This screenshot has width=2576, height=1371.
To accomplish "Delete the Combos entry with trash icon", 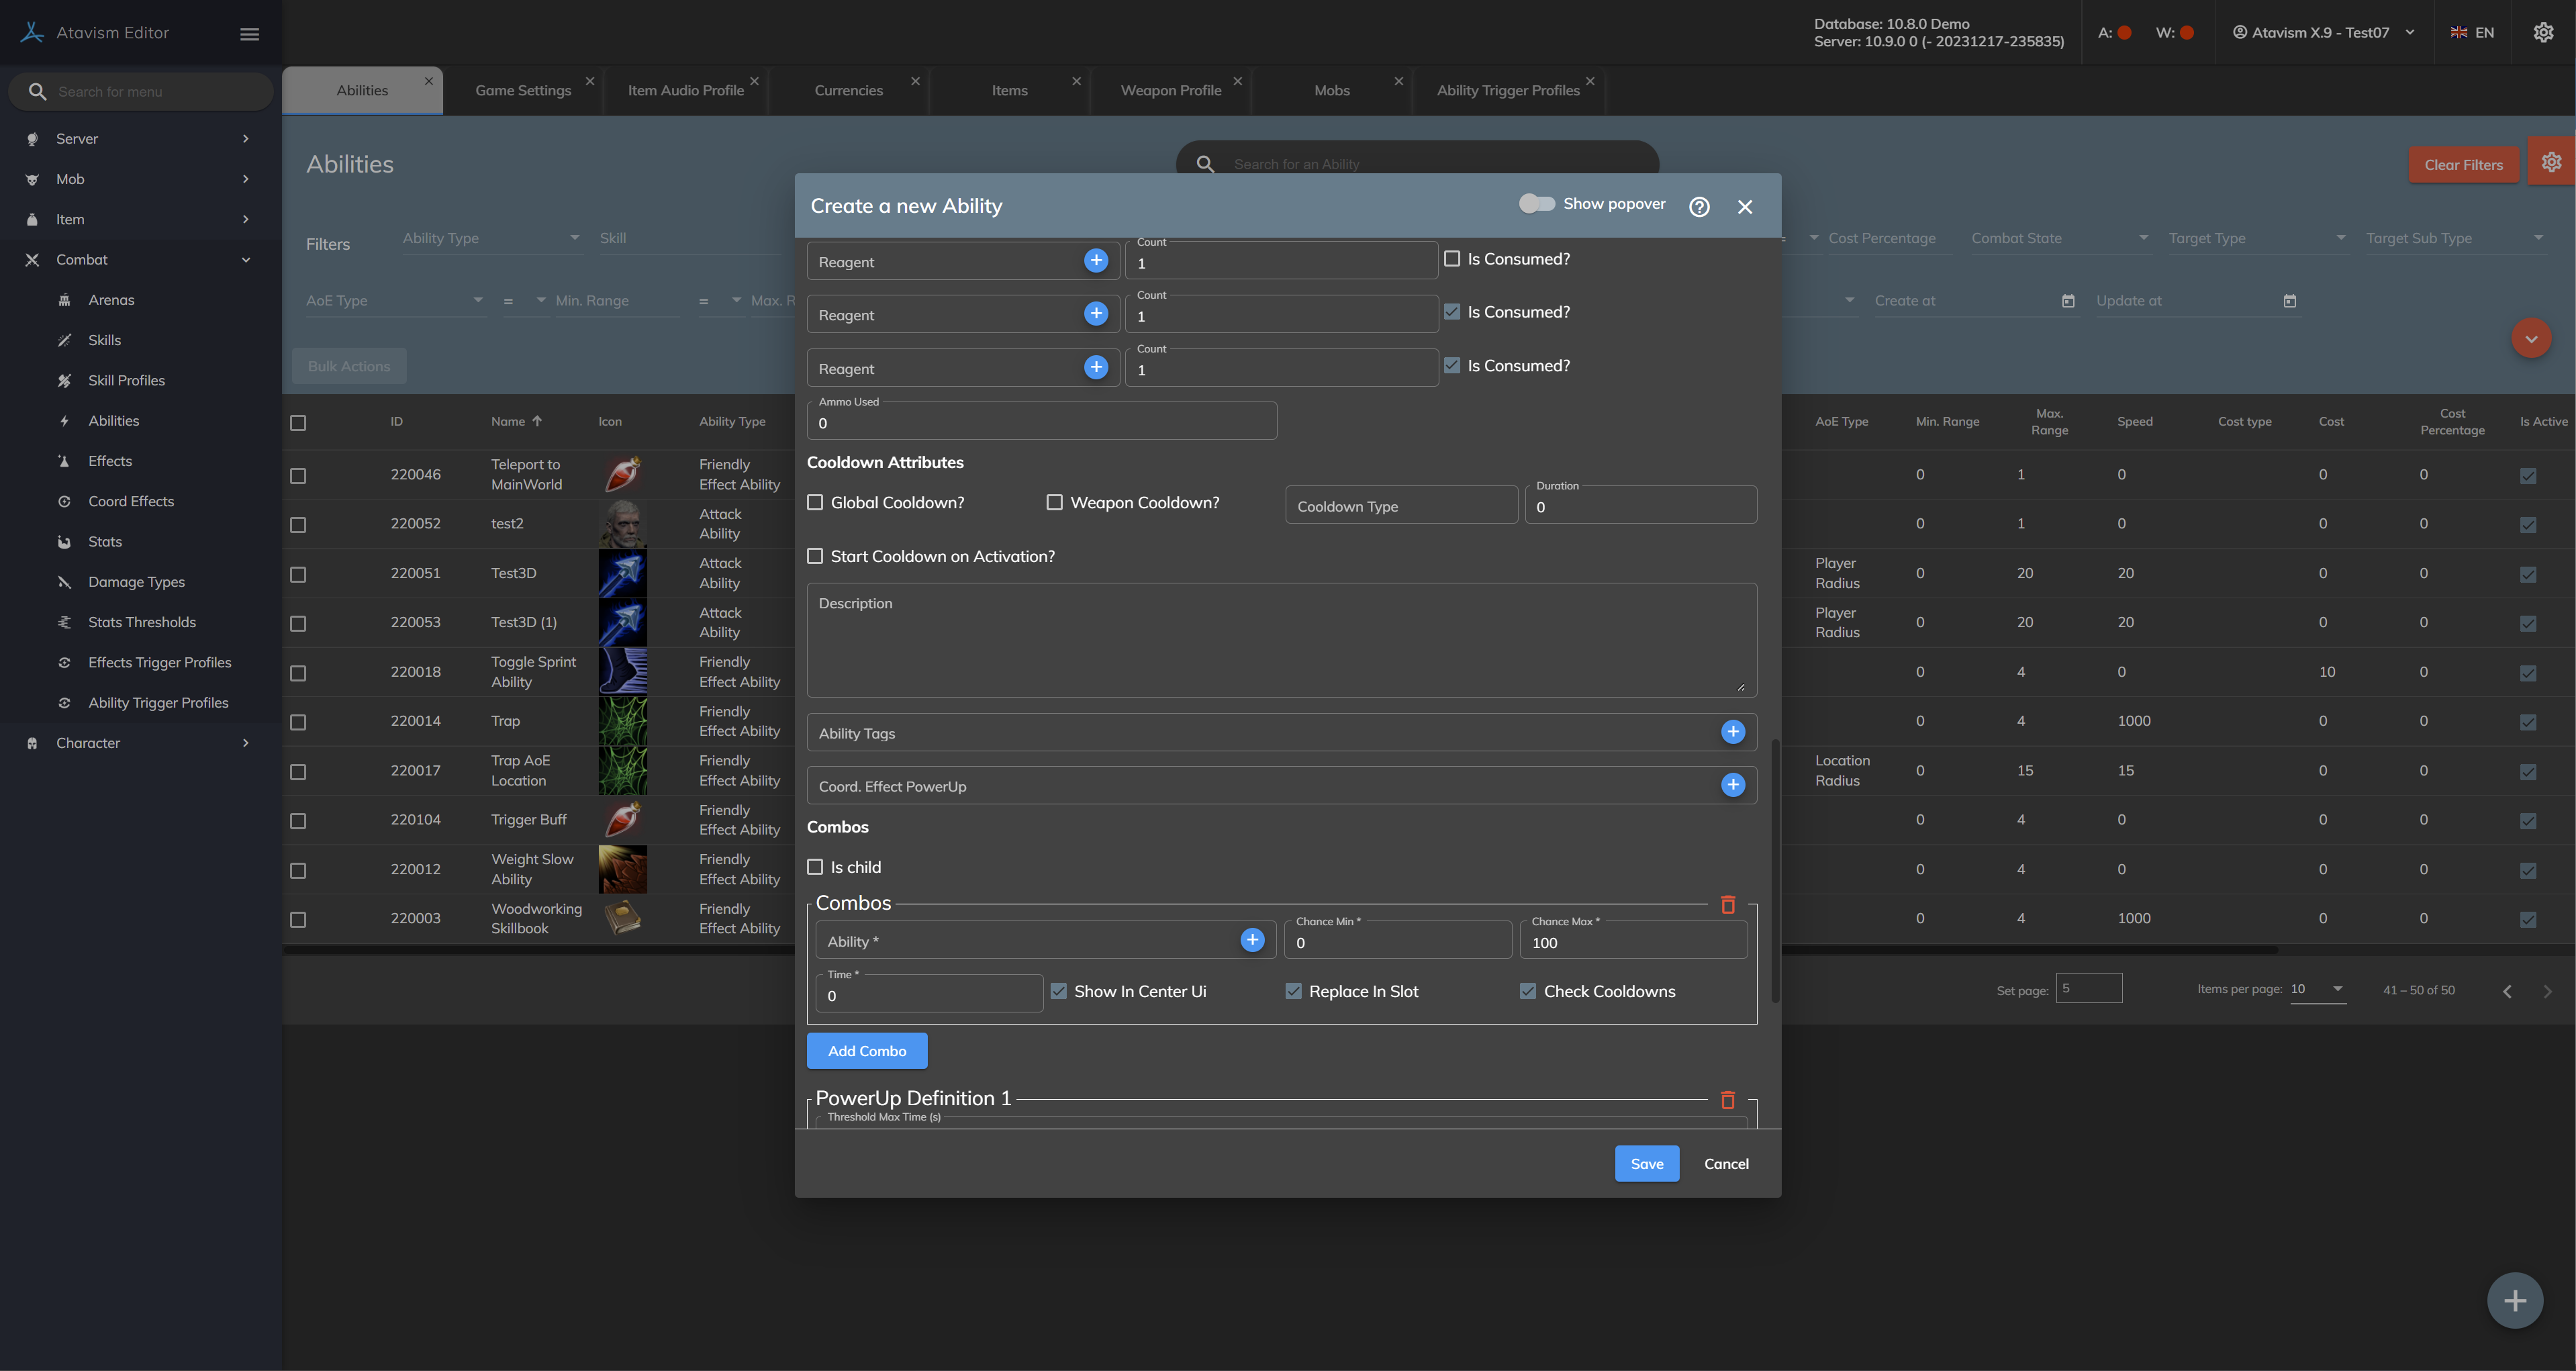I will coord(1727,904).
